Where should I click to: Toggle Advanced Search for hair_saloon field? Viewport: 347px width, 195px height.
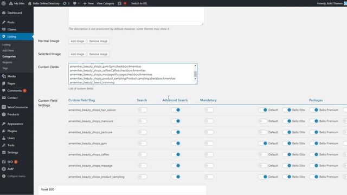click(176, 110)
